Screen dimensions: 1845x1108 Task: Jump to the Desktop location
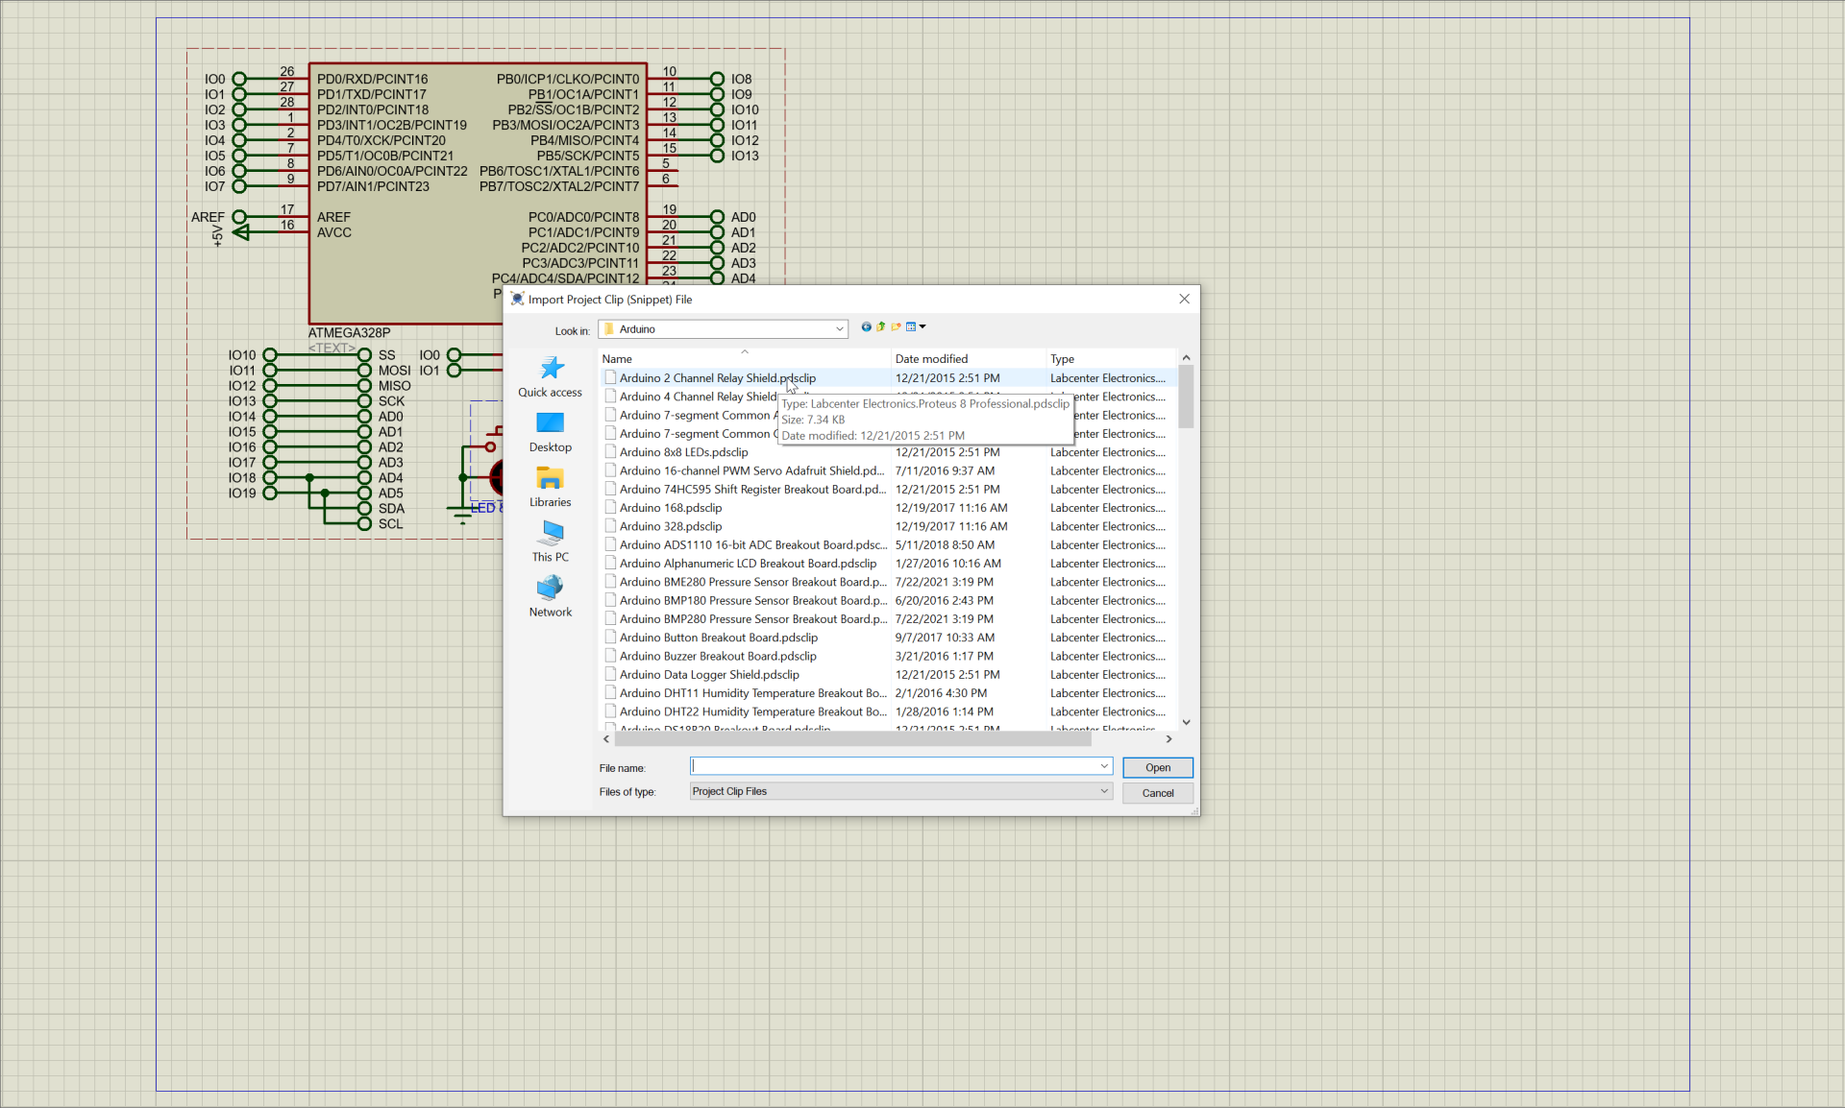pyautogui.click(x=551, y=432)
